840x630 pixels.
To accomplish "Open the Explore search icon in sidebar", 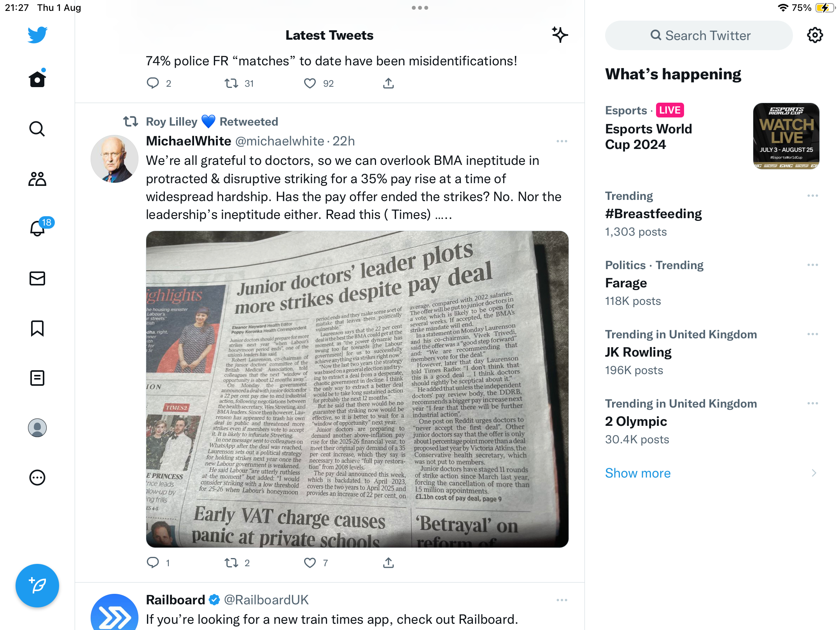I will tap(37, 129).
